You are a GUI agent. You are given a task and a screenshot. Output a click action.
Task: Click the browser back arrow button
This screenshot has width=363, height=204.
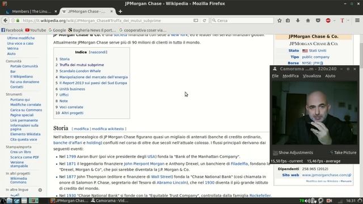pyautogui.click(x=5, y=20)
